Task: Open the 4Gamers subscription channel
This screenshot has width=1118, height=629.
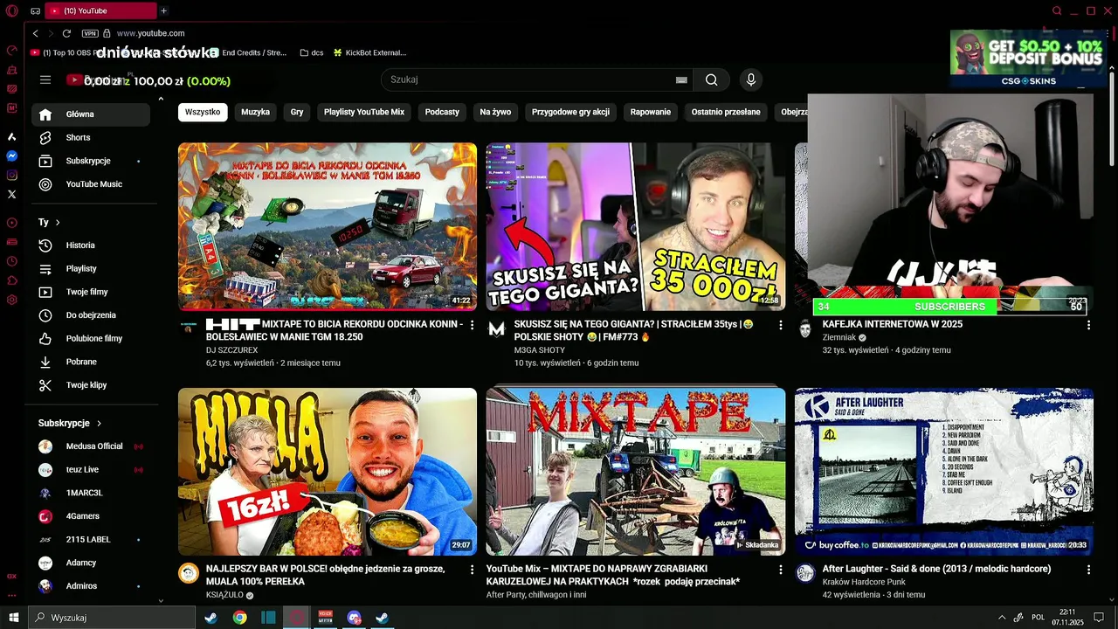Action: [91, 516]
